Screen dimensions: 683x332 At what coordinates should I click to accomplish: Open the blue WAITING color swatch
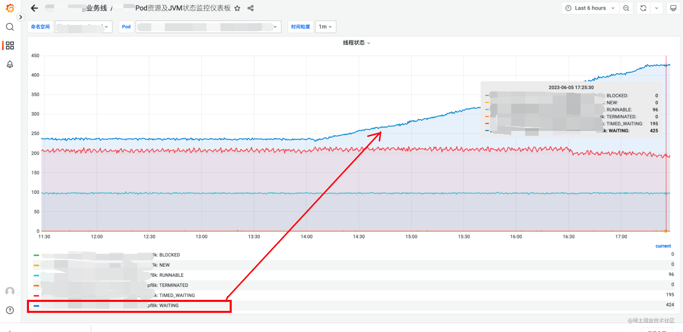36,306
